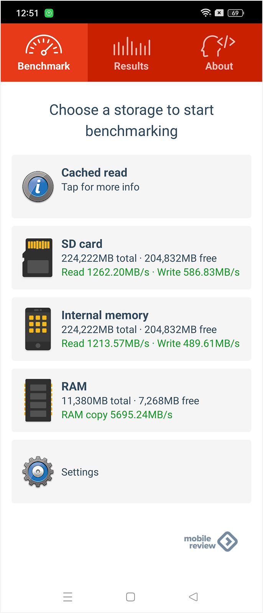Tap the About head-with-code icon
Viewport: 263px width, 613px height.
pos(218,46)
